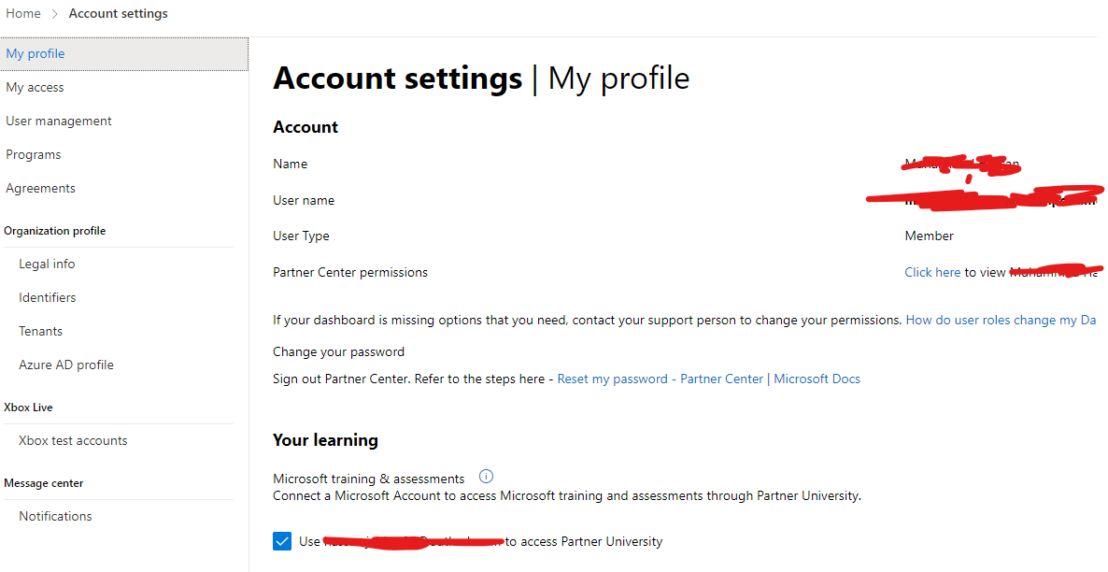Open the Microsoft training info tooltip icon
Image resolution: width=1108 pixels, height=572 pixels.
point(486,476)
